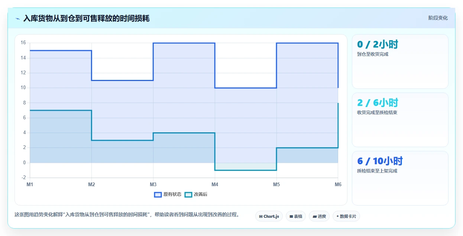Click the blue line segment between M4 and M5
Image resolution: width=463 pixels, height=236 pixels.
coord(246,88)
